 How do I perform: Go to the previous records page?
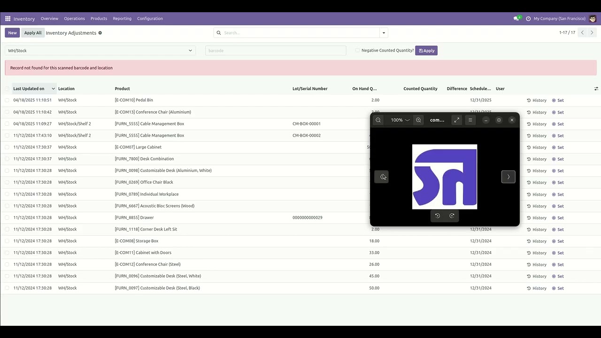tap(582, 33)
